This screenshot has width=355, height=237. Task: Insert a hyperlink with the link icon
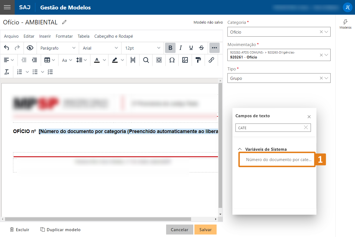click(211, 60)
